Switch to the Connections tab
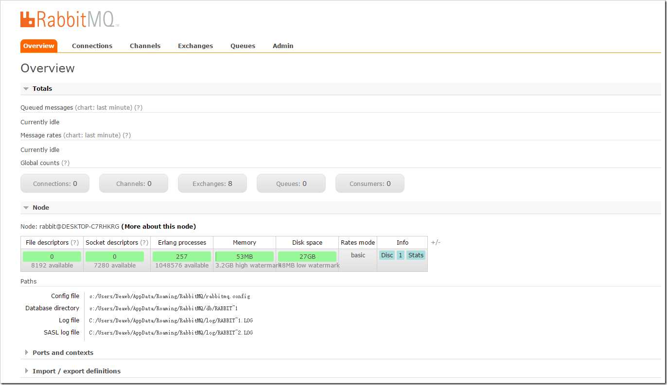The height and width of the screenshot is (385, 667). (92, 46)
